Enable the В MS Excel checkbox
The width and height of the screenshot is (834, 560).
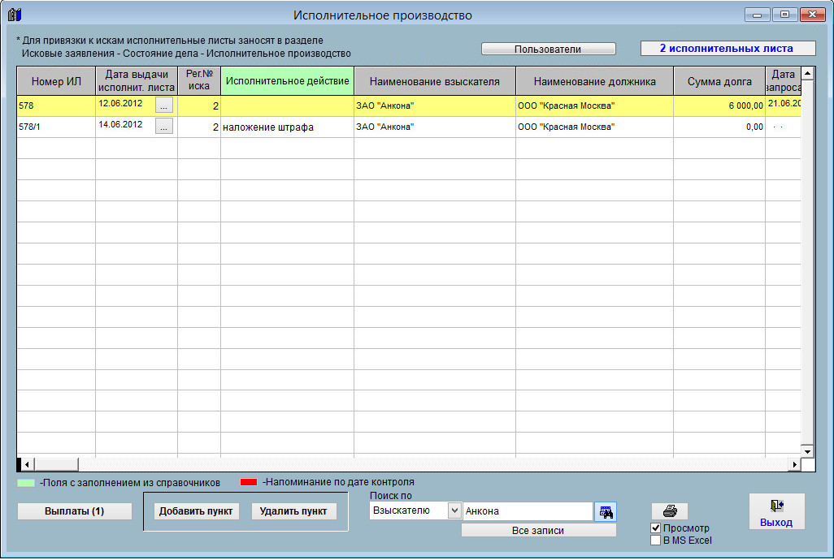[656, 541]
